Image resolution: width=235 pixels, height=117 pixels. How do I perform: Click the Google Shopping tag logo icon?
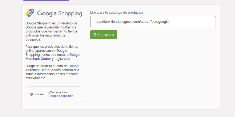point(30,13)
